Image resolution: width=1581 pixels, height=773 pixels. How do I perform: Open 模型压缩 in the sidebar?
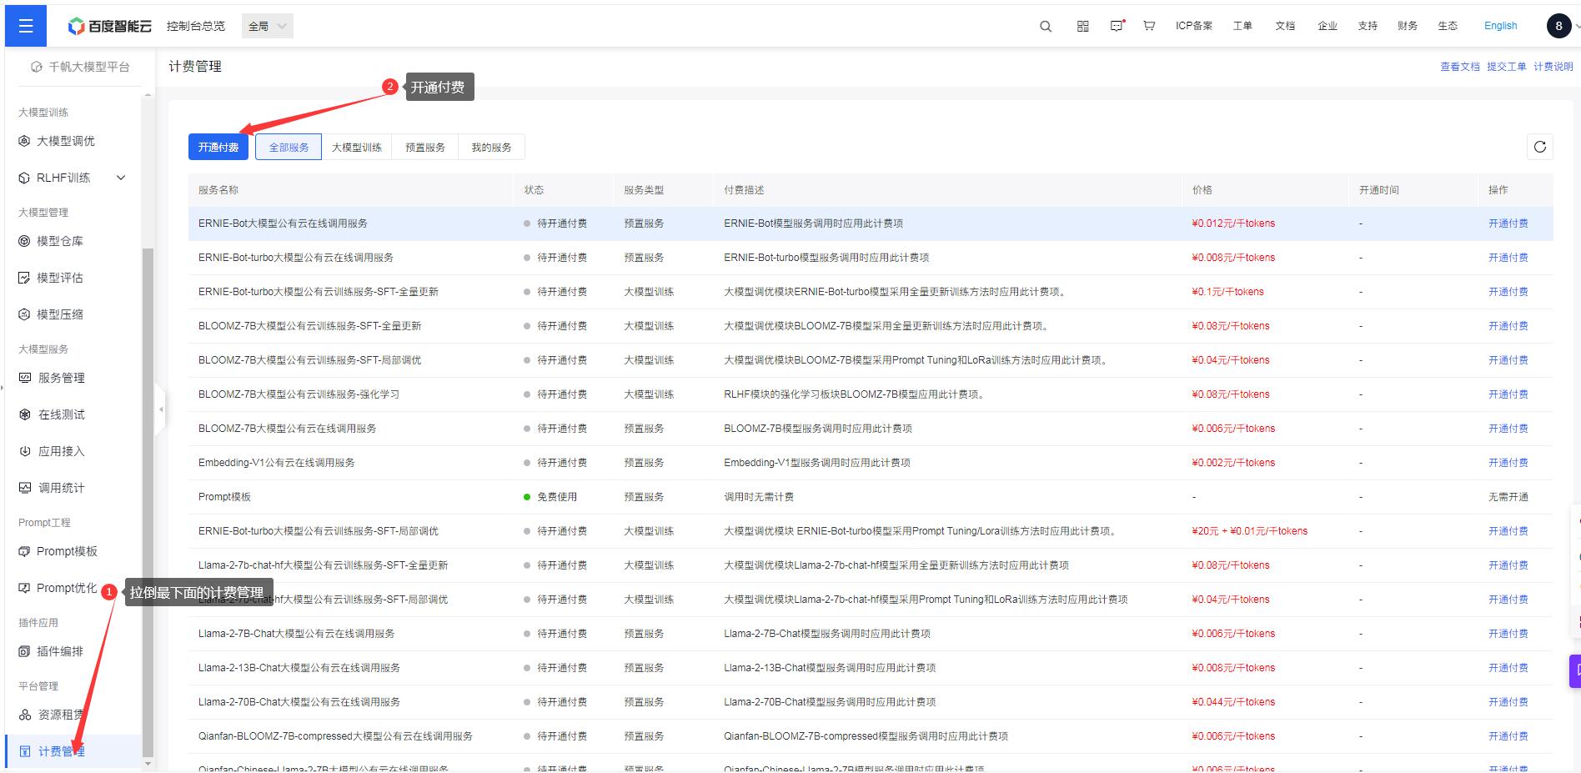pos(59,314)
